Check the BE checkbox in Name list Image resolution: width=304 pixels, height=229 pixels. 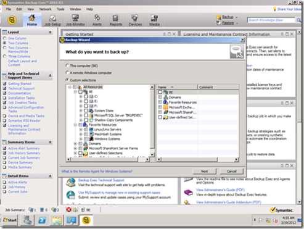pos(160,92)
